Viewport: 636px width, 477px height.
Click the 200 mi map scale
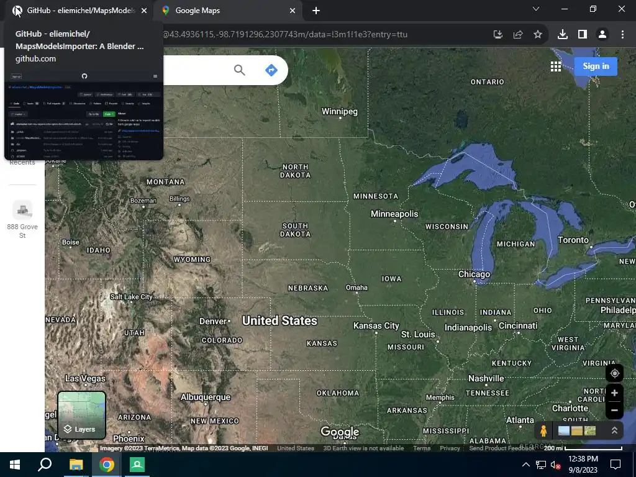point(583,448)
